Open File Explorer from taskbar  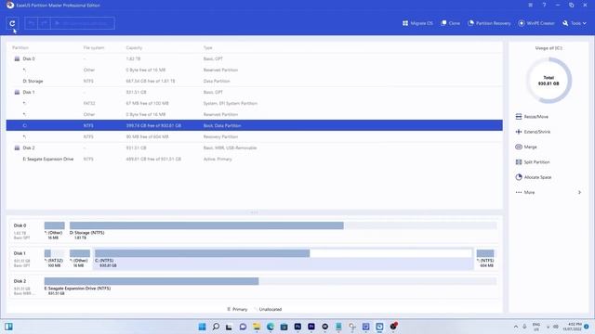point(257,327)
